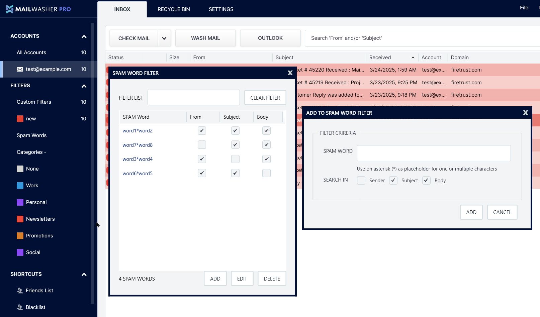Collapse the Accounts section
The height and width of the screenshot is (317, 540).
[84, 36]
